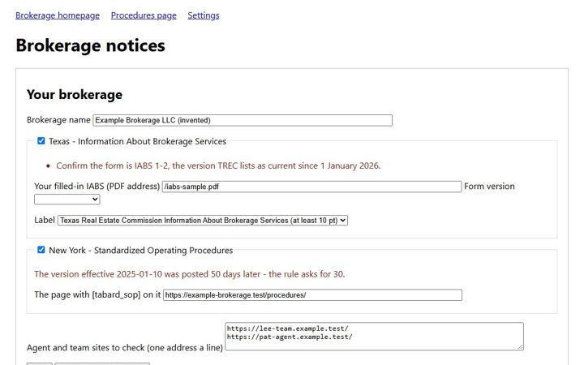Viewport: 584px width, 365px height.
Task: Go to the Procedures page link
Action: pos(144,15)
